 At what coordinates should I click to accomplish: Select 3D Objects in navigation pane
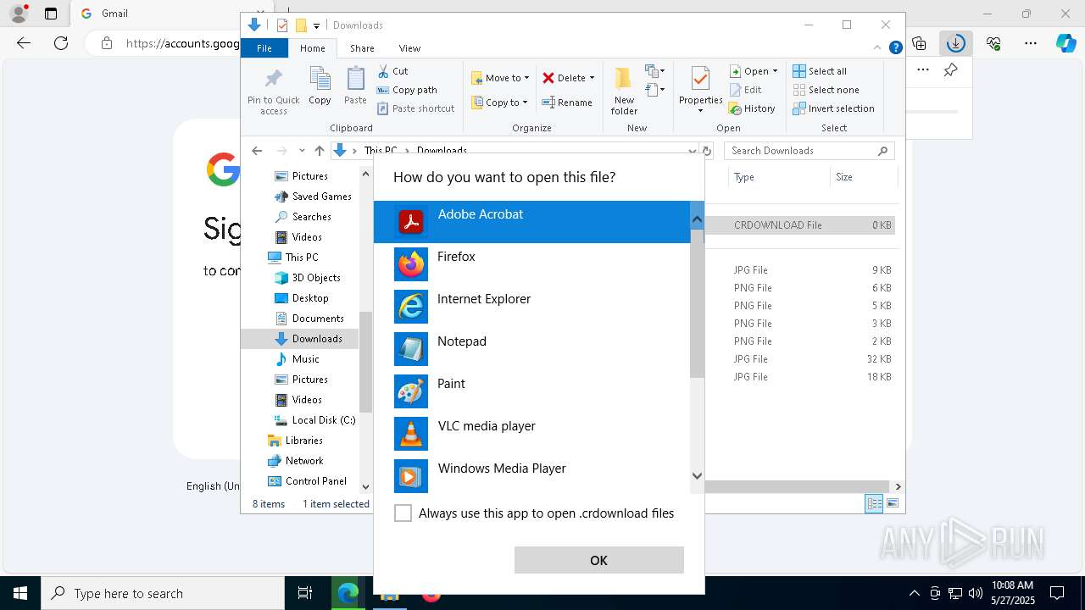(x=308, y=278)
